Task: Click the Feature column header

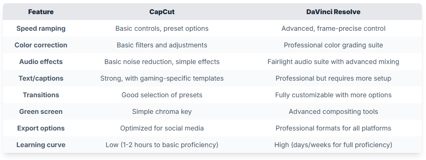Action: coord(41,12)
